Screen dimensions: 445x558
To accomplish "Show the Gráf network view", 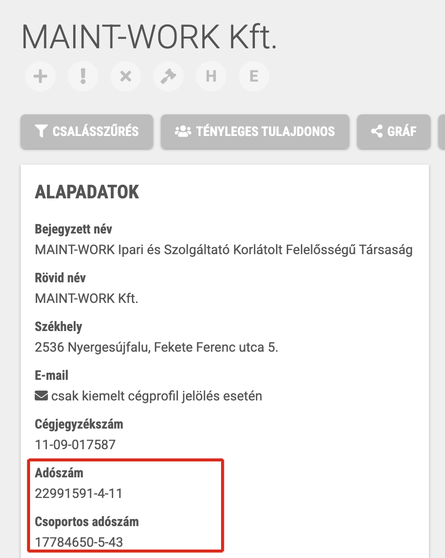I will 393,131.
